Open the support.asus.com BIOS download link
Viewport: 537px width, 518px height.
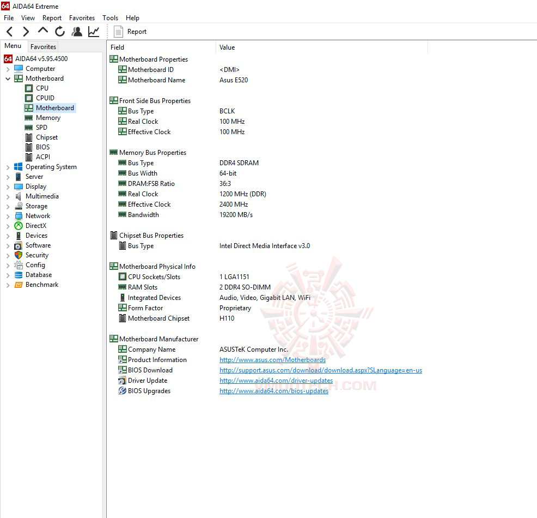(x=321, y=370)
